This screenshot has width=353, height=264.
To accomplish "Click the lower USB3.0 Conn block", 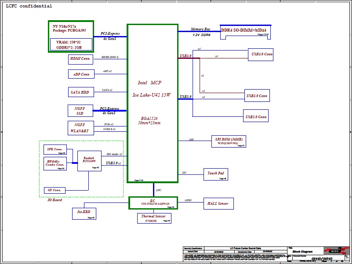I will pyautogui.click(x=257, y=96).
